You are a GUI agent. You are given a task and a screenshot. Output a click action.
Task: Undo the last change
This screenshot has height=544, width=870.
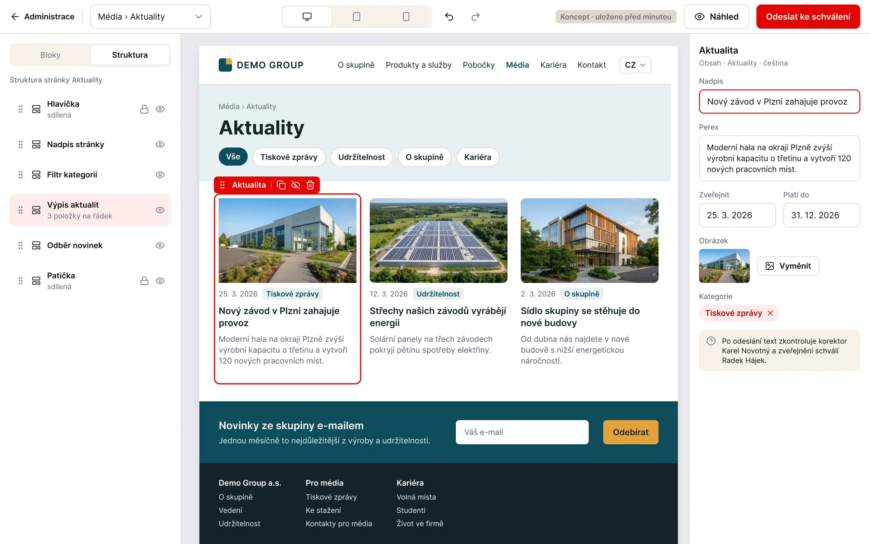tap(449, 17)
